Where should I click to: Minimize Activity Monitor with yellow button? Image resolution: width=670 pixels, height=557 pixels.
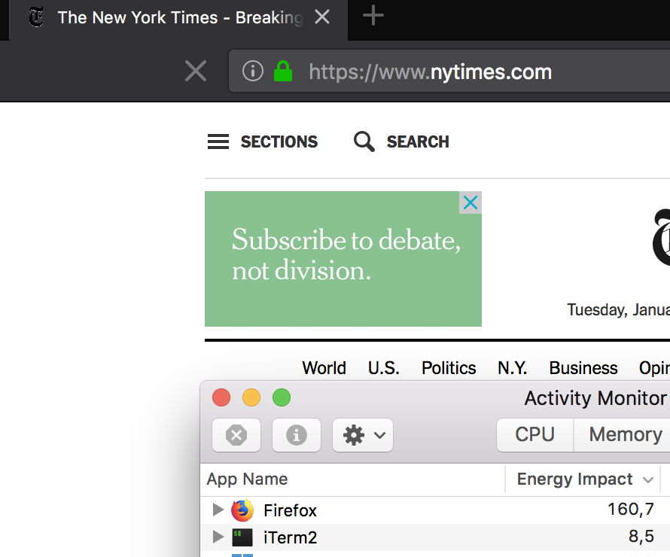pyautogui.click(x=251, y=397)
